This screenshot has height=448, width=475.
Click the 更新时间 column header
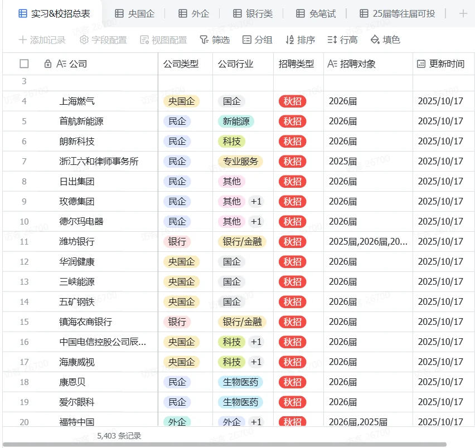[447, 64]
